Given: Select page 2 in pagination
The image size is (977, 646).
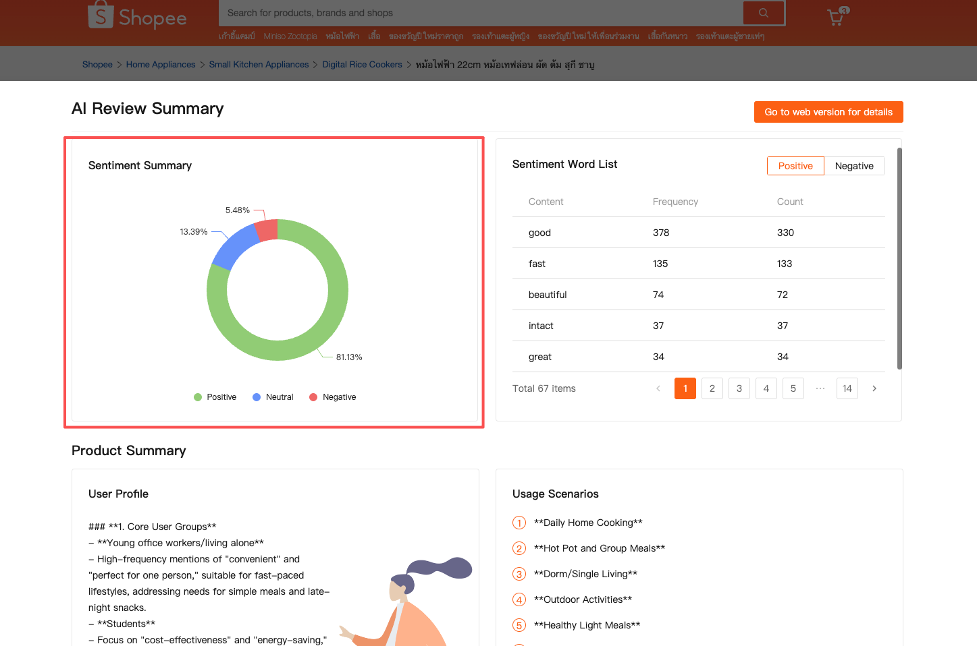Looking at the screenshot, I should (712, 388).
